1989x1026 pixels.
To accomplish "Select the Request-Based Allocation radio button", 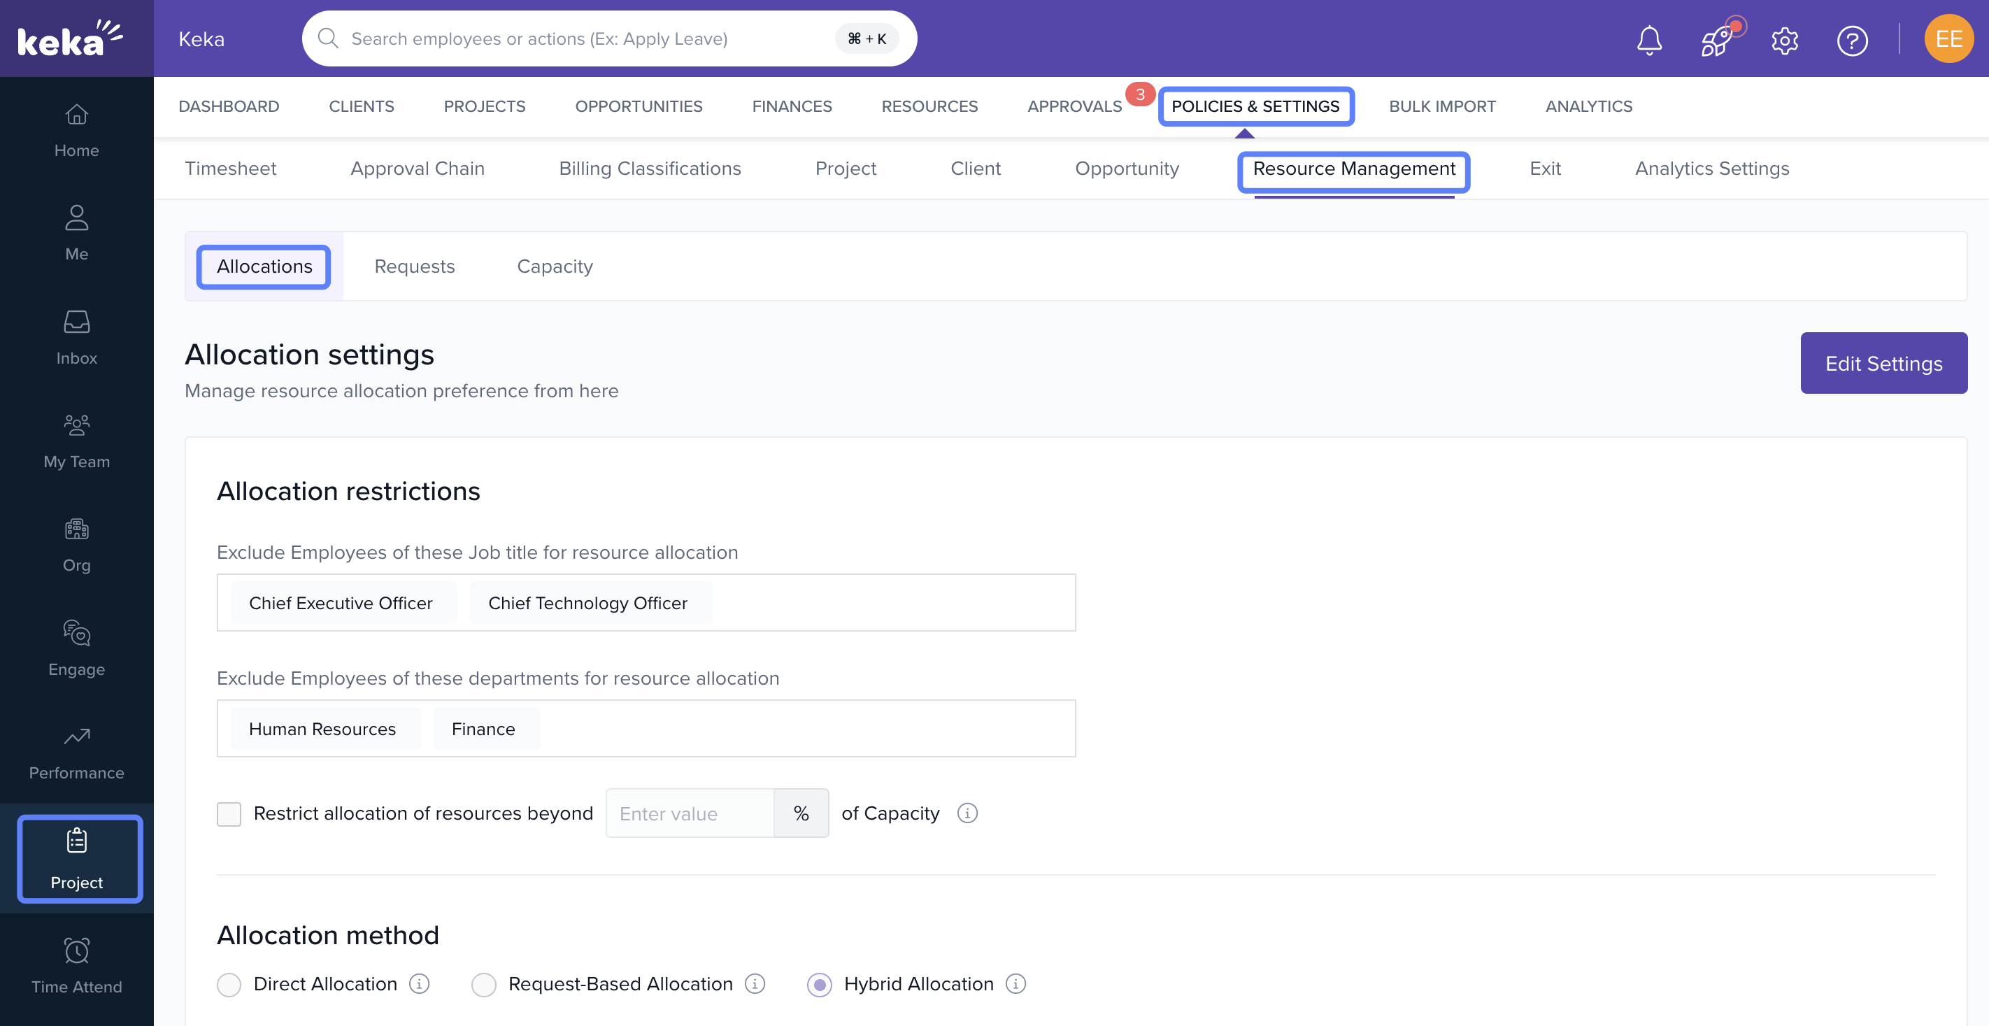I will pyautogui.click(x=484, y=984).
